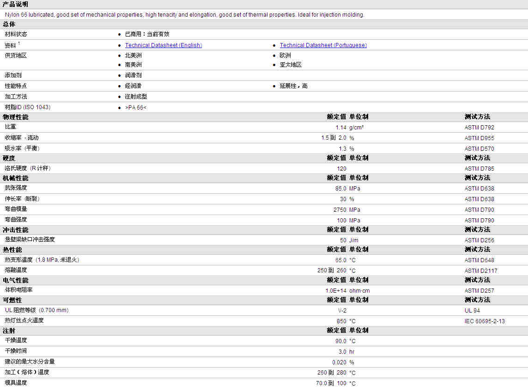The height and width of the screenshot is (387, 528).
Task: Open Technical Datasheet (English) link
Action: [164, 45]
